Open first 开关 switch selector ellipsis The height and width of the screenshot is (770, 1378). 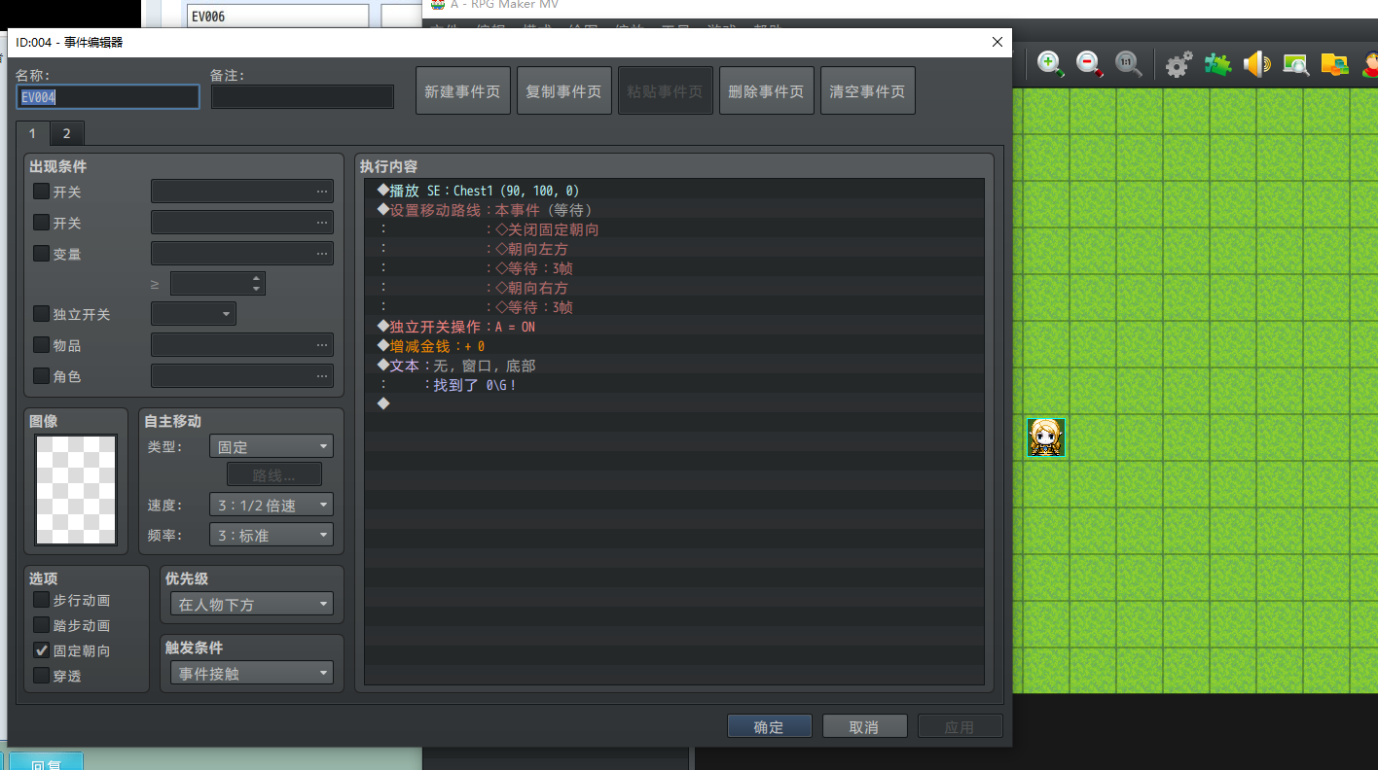click(x=322, y=192)
